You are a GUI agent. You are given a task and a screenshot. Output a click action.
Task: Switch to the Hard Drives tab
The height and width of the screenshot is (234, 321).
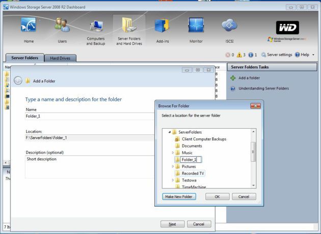[60, 58]
